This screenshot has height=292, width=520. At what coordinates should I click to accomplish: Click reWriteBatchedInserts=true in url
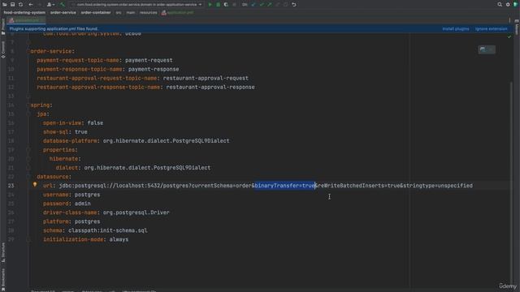click(359, 186)
